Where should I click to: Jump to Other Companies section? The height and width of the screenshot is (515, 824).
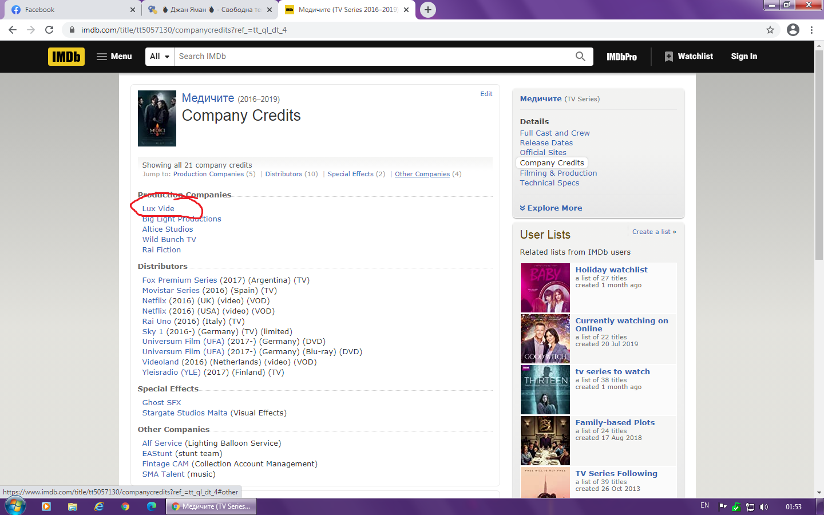pos(422,174)
